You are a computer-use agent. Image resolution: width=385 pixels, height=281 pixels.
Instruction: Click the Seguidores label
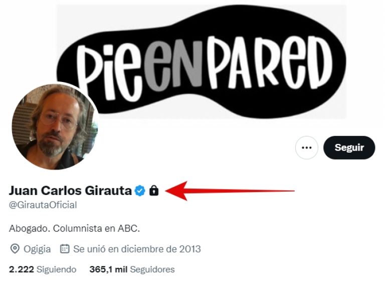[152, 269]
